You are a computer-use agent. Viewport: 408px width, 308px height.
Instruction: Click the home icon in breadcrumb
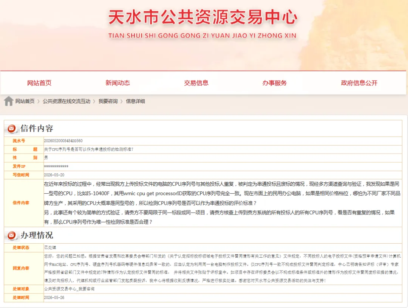click(9, 101)
